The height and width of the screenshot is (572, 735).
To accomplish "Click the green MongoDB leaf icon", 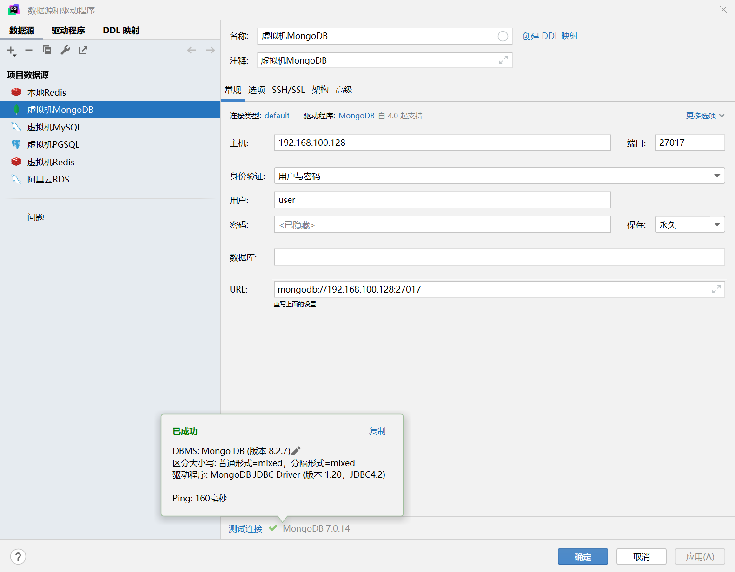I will click(16, 110).
